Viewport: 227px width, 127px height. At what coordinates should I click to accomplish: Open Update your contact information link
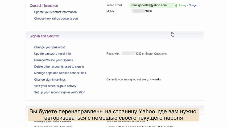click(x=55, y=12)
